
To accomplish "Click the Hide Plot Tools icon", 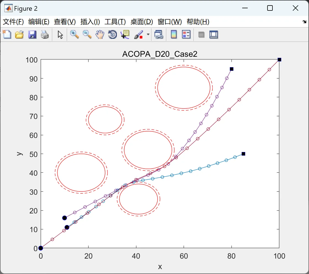I will pyautogui.click(x=201, y=35).
